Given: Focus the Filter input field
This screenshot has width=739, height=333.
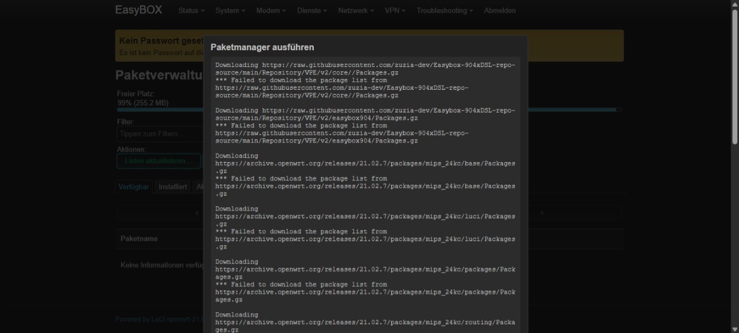Looking at the screenshot, I should [160, 134].
